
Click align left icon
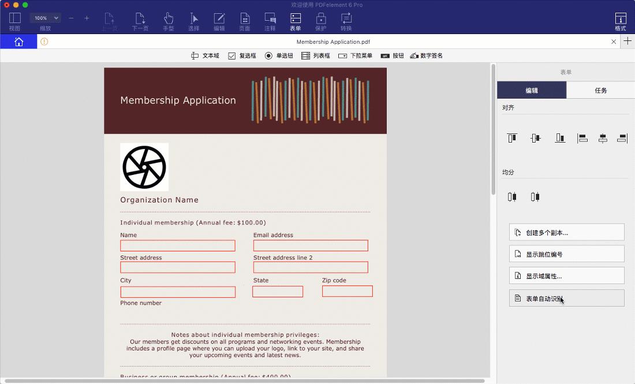tap(582, 138)
